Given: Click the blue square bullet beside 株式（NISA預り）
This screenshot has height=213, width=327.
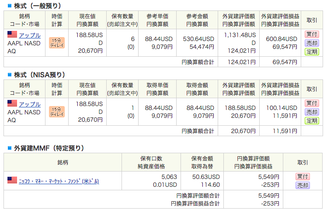Looking at the screenshot, I should pyautogui.click(x=9, y=75).
